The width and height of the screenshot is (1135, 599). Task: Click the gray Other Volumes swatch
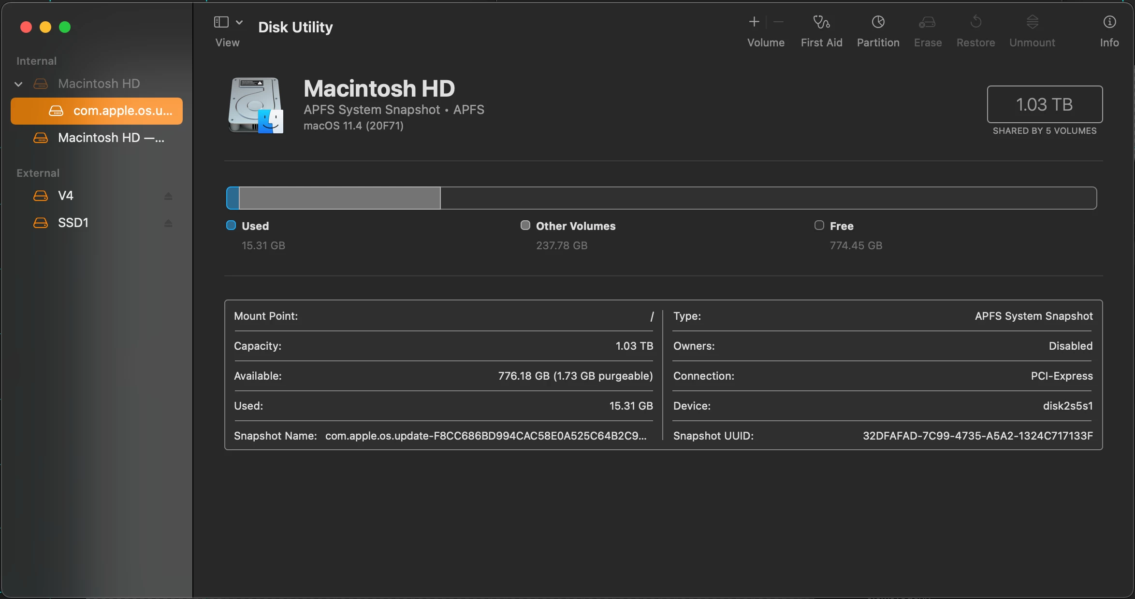(525, 226)
